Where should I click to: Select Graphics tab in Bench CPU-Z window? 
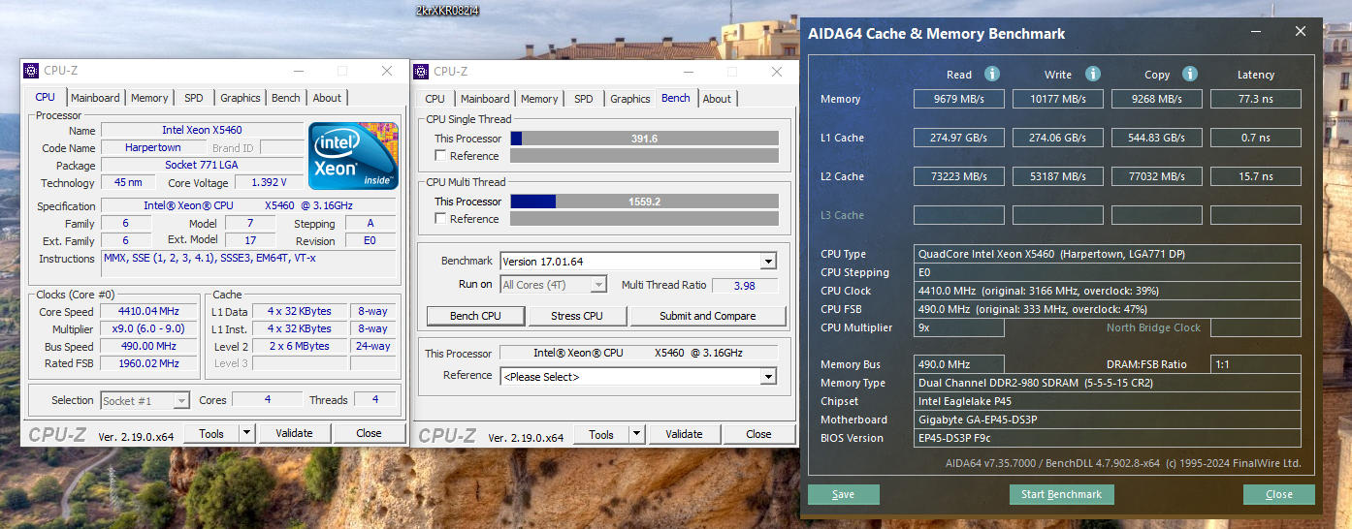pyautogui.click(x=630, y=99)
